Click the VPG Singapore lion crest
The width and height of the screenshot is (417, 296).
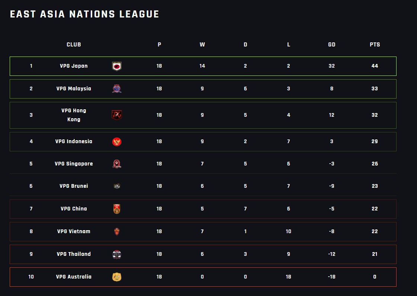(117, 164)
